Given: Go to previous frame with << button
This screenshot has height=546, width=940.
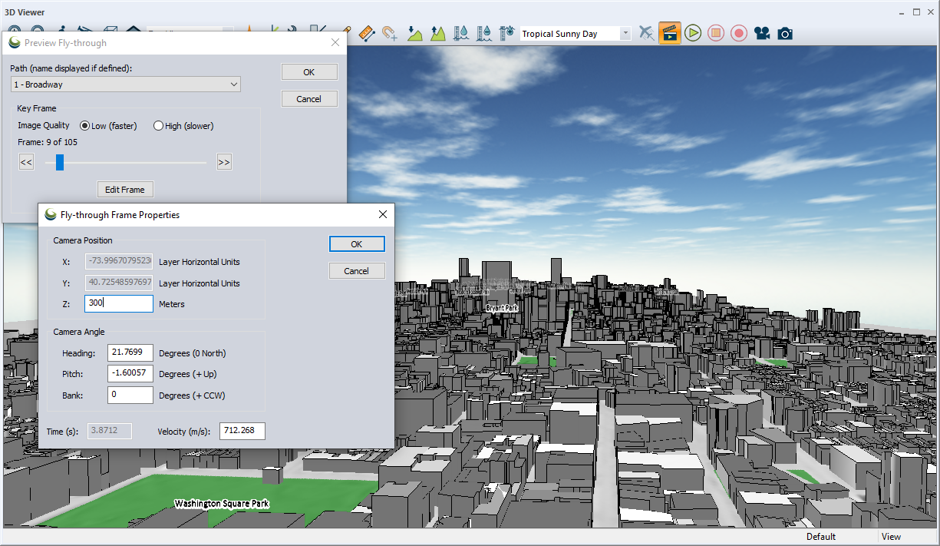Looking at the screenshot, I should point(26,162).
